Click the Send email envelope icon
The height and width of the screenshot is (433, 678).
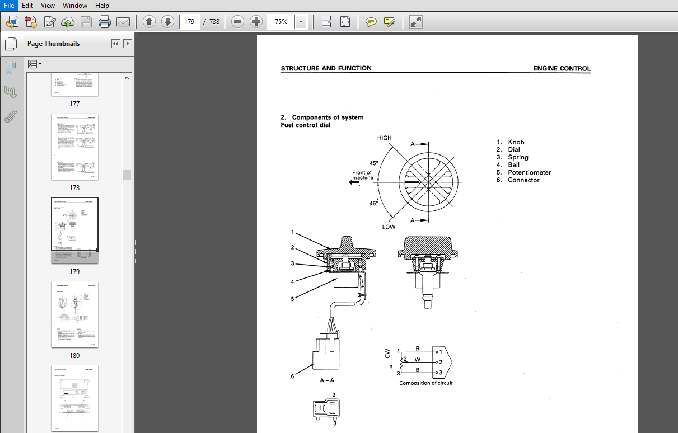pos(123,22)
